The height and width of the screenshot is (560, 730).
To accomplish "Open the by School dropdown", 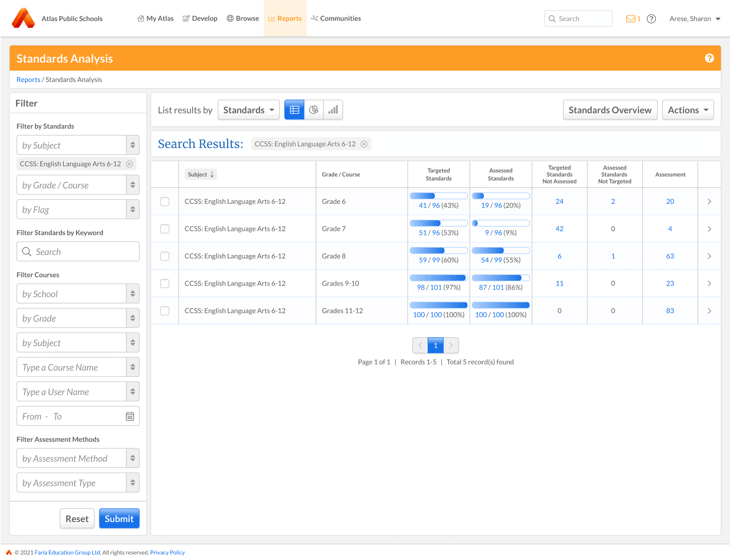I will (78, 294).
